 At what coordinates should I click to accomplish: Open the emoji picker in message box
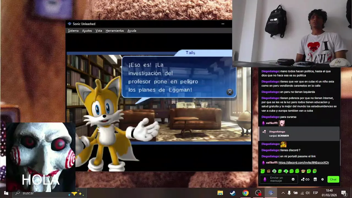click(x=293, y=180)
